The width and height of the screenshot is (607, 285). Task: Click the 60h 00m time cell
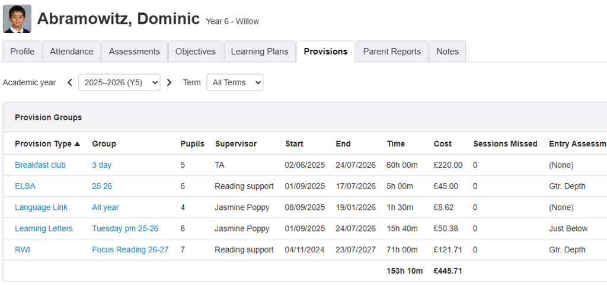click(x=402, y=165)
